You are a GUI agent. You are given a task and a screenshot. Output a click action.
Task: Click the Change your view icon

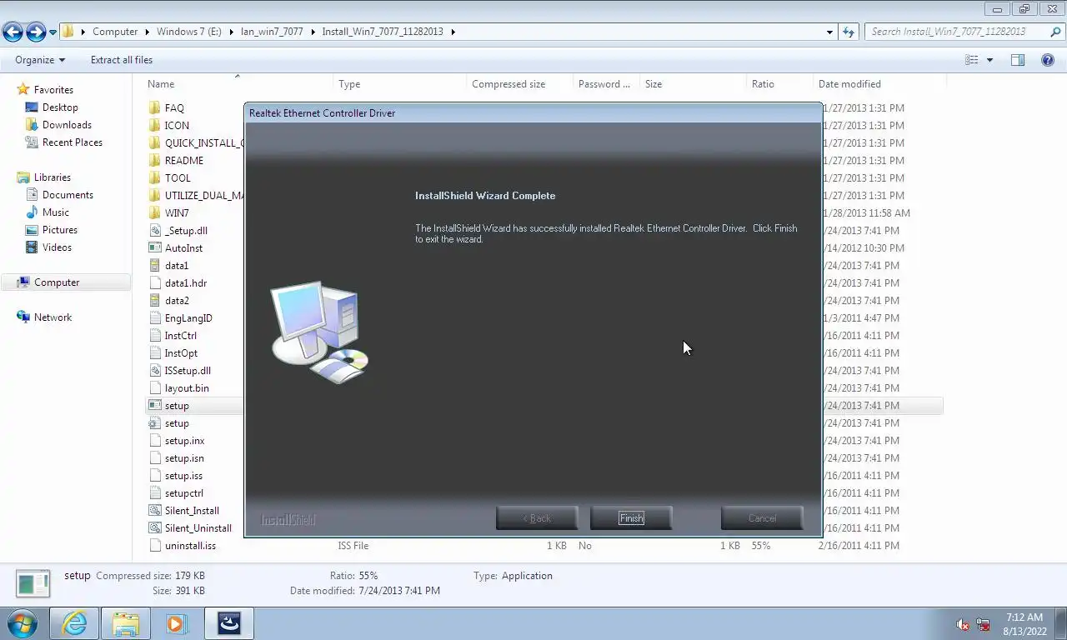(971, 60)
